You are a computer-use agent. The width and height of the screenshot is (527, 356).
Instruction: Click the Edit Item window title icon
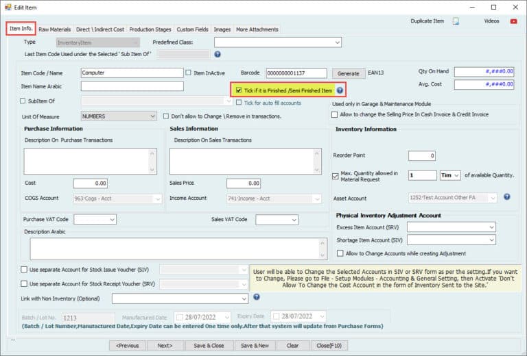point(7,7)
